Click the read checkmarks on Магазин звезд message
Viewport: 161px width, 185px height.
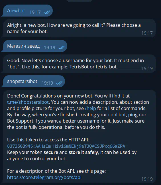click(62, 48)
